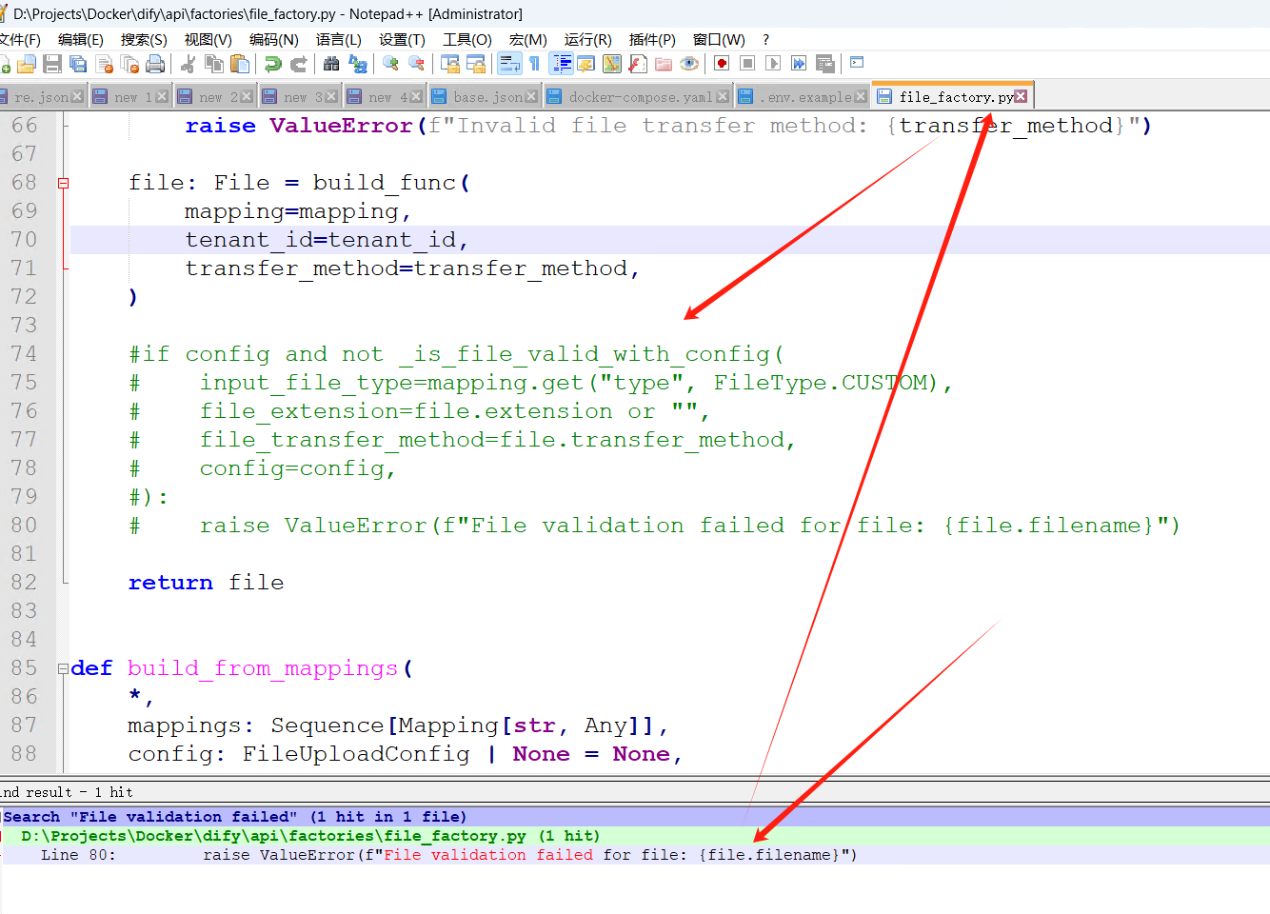Open the 视图(V) menu

[208, 39]
